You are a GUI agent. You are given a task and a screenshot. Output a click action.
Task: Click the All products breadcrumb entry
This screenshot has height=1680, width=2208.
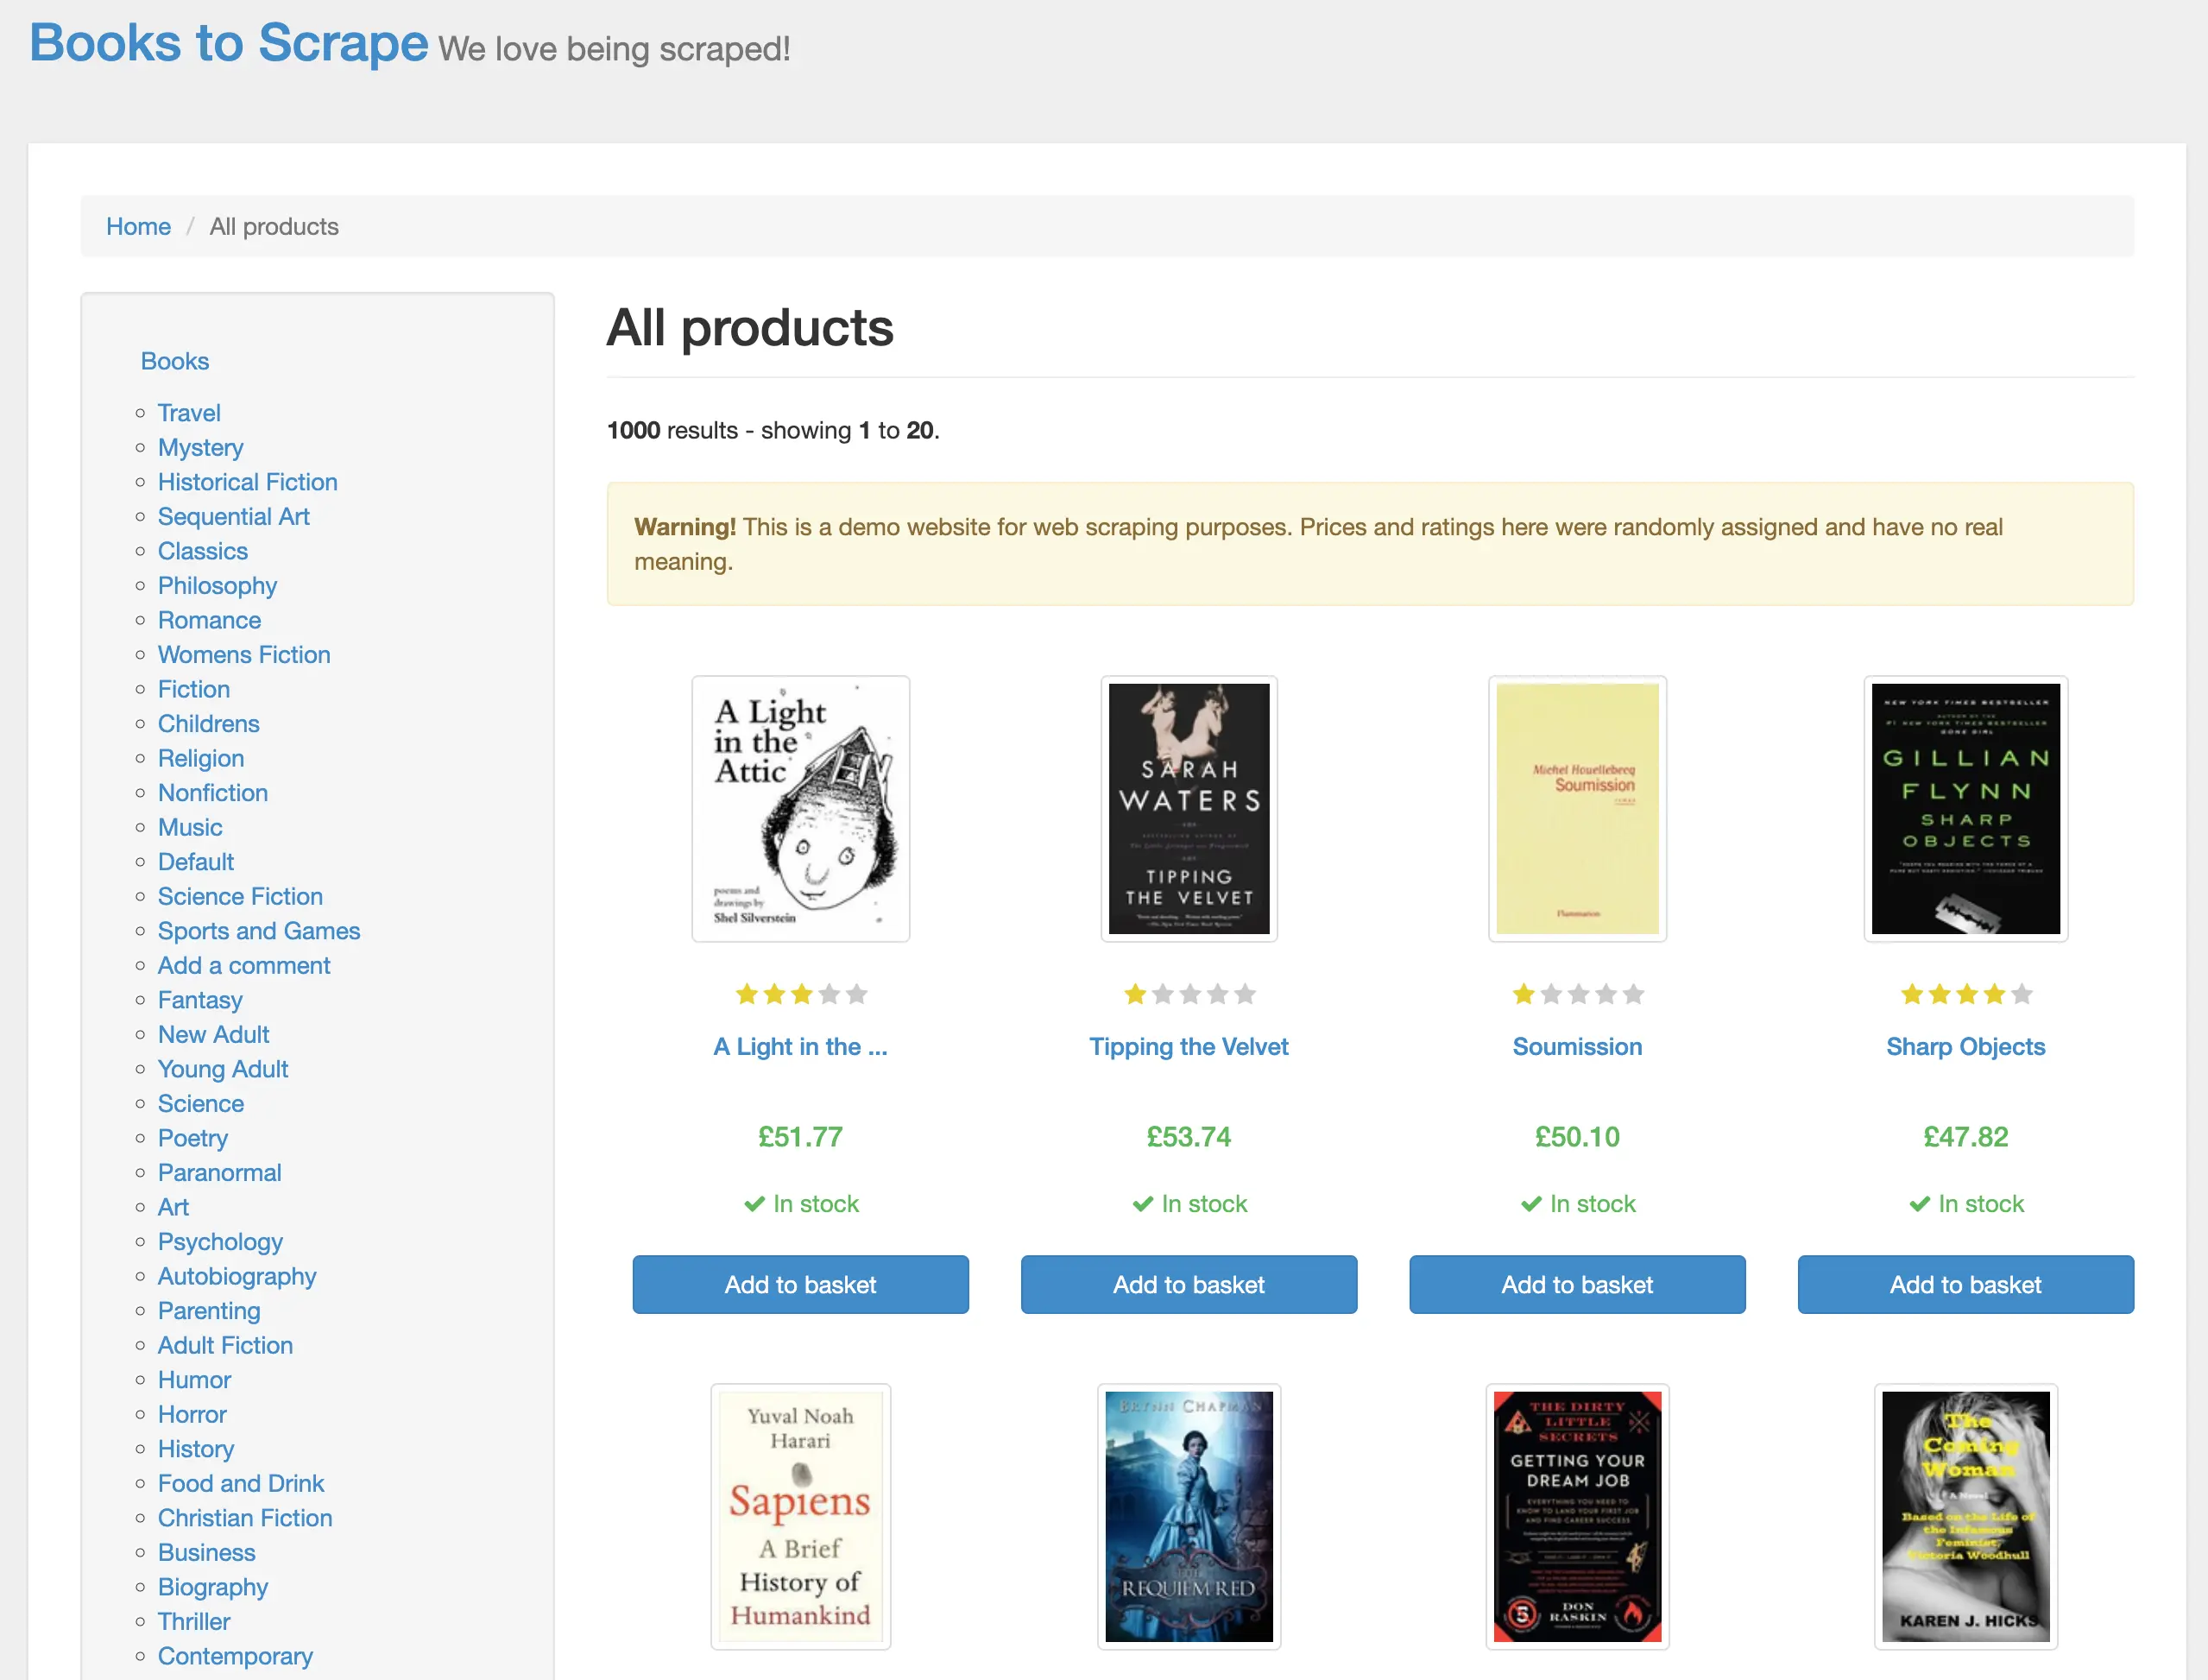click(274, 226)
